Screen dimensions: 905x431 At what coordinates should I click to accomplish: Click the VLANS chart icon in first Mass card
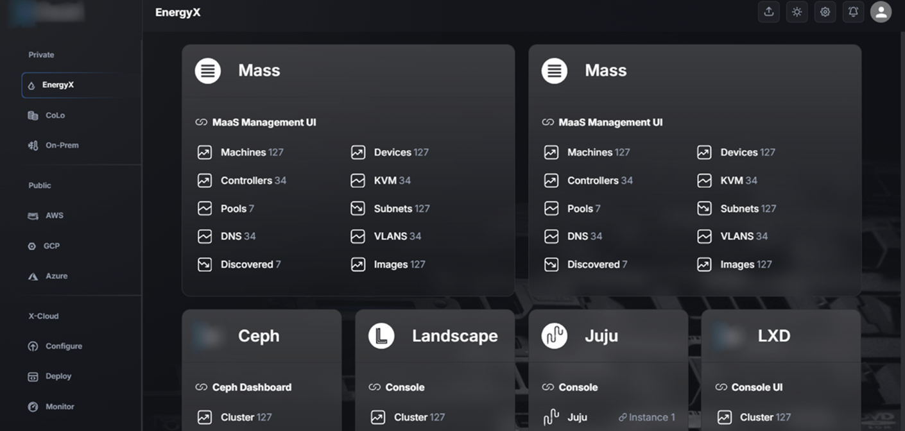click(358, 237)
